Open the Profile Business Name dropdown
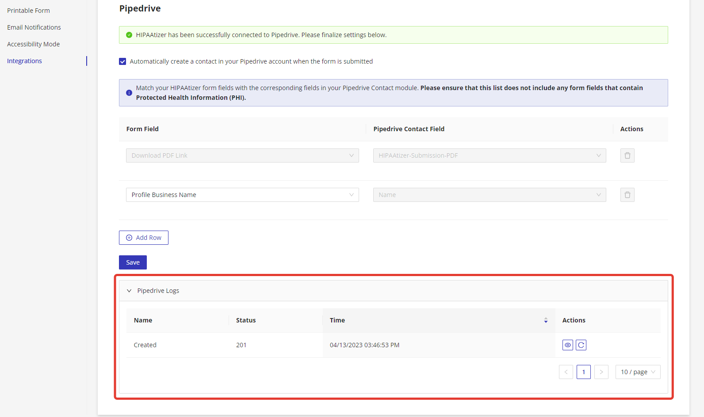Screen dimensions: 704x417 click(x=242, y=195)
